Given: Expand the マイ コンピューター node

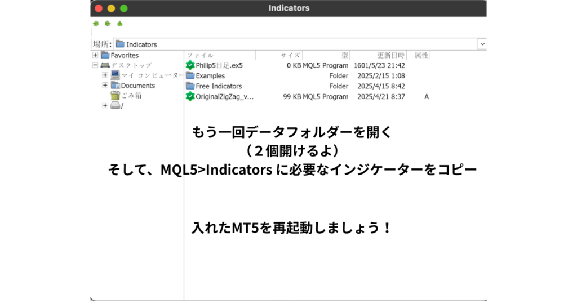Looking at the screenshot, I should click(105, 75).
